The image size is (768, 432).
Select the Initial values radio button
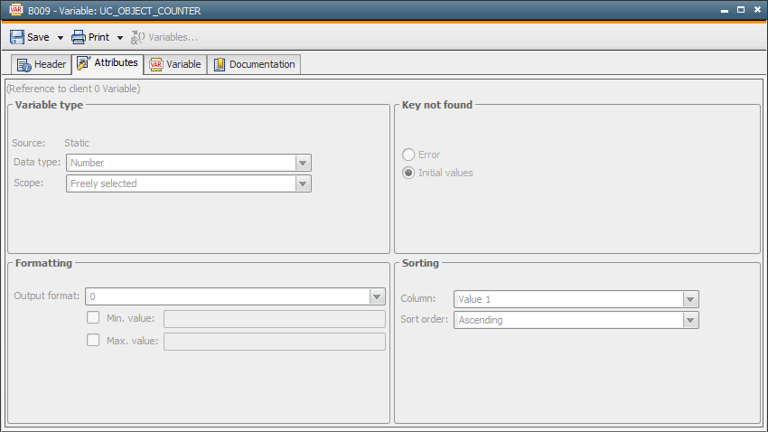(x=408, y=173)
